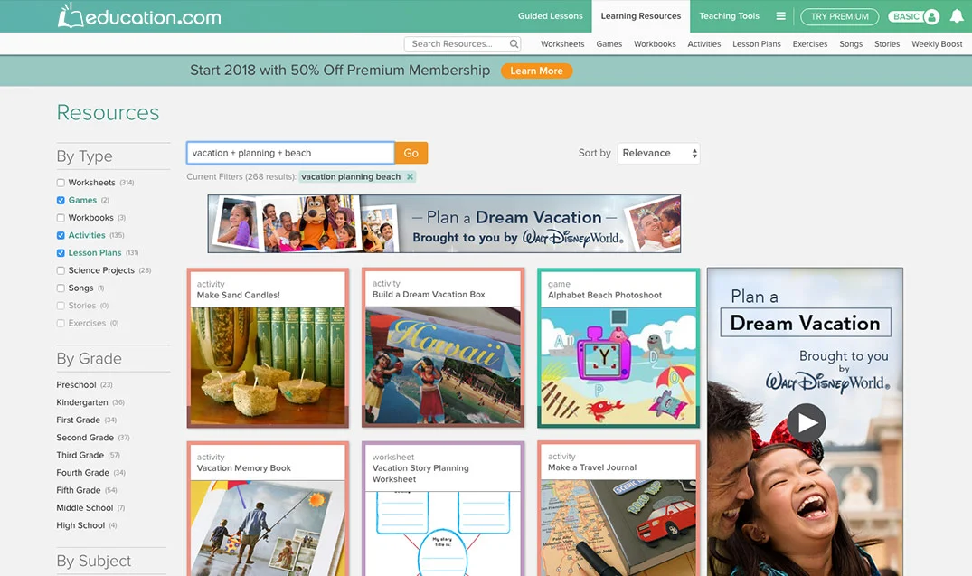
Task: Open the Teaching Tools tab
Action: pyautogui.click(x=729, y=16)
